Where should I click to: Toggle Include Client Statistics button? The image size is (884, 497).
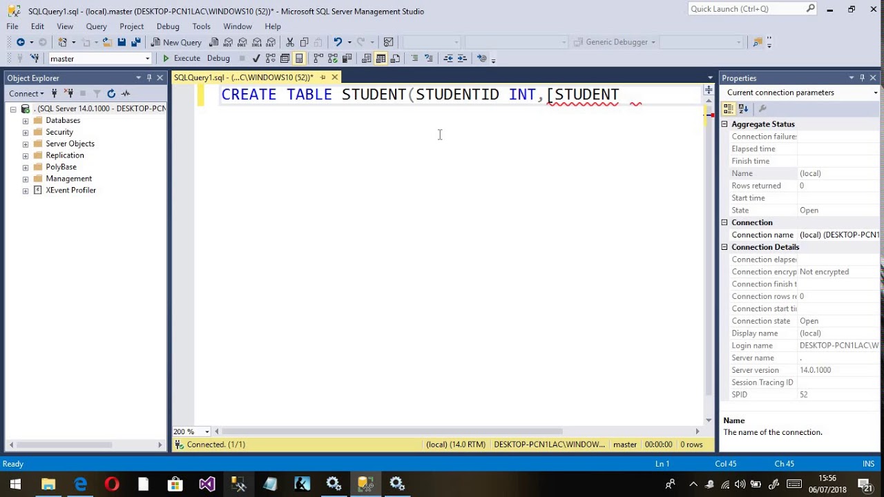click(347, 59)
